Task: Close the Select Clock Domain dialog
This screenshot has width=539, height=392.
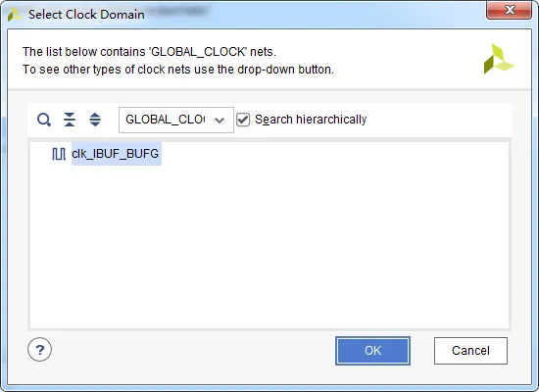Action: [509, 10]
